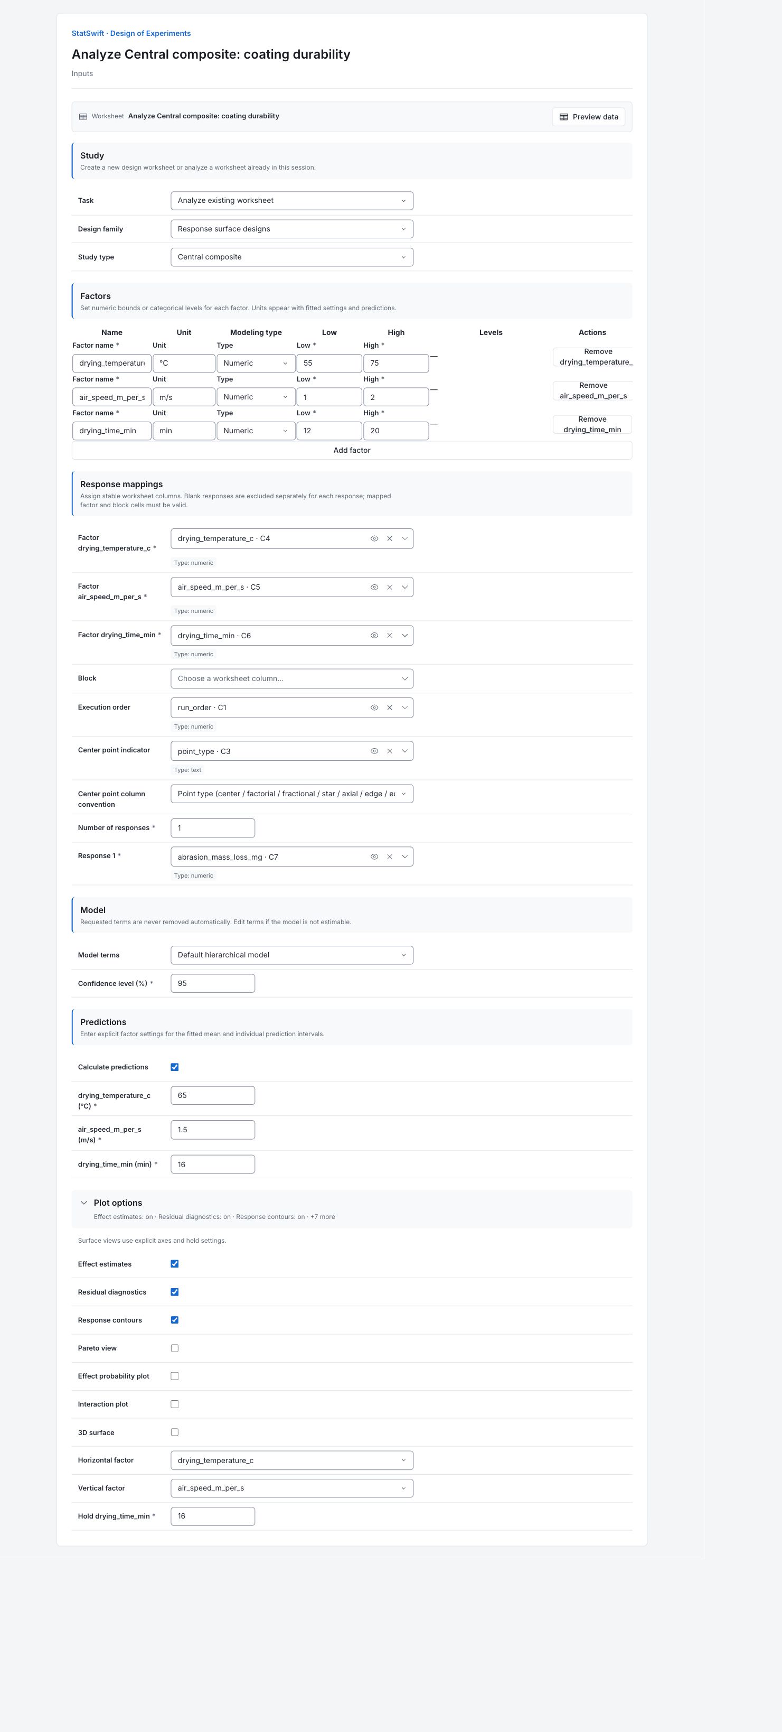Open the Horizontal factor dropdown
Screen dimensions: 782x1732
(291, 1460)
